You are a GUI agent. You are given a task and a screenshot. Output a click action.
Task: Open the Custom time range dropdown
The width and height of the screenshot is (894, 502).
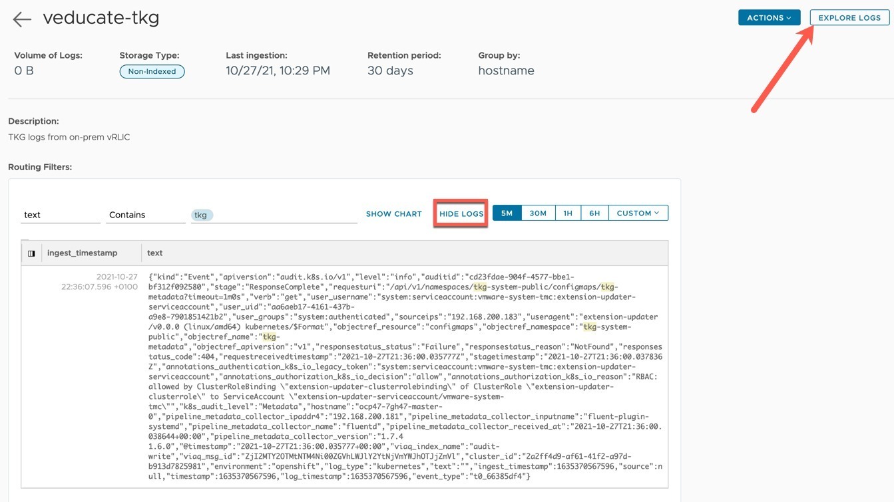pyautogui.click(x=638, y=213)
